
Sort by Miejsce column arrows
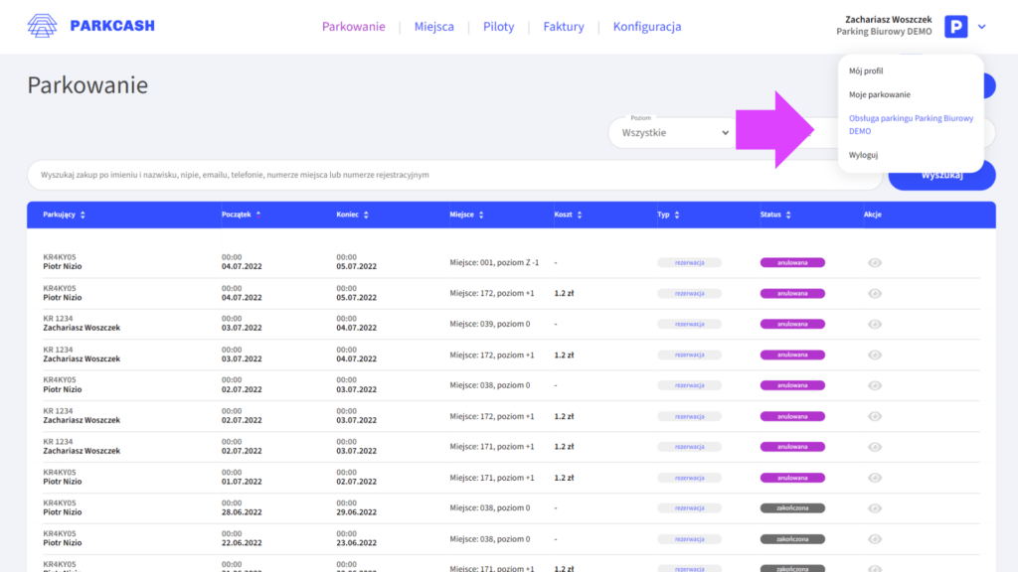(x=481, y=214)
